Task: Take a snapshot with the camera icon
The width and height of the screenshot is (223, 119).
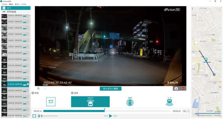Action: coord(176,88)
